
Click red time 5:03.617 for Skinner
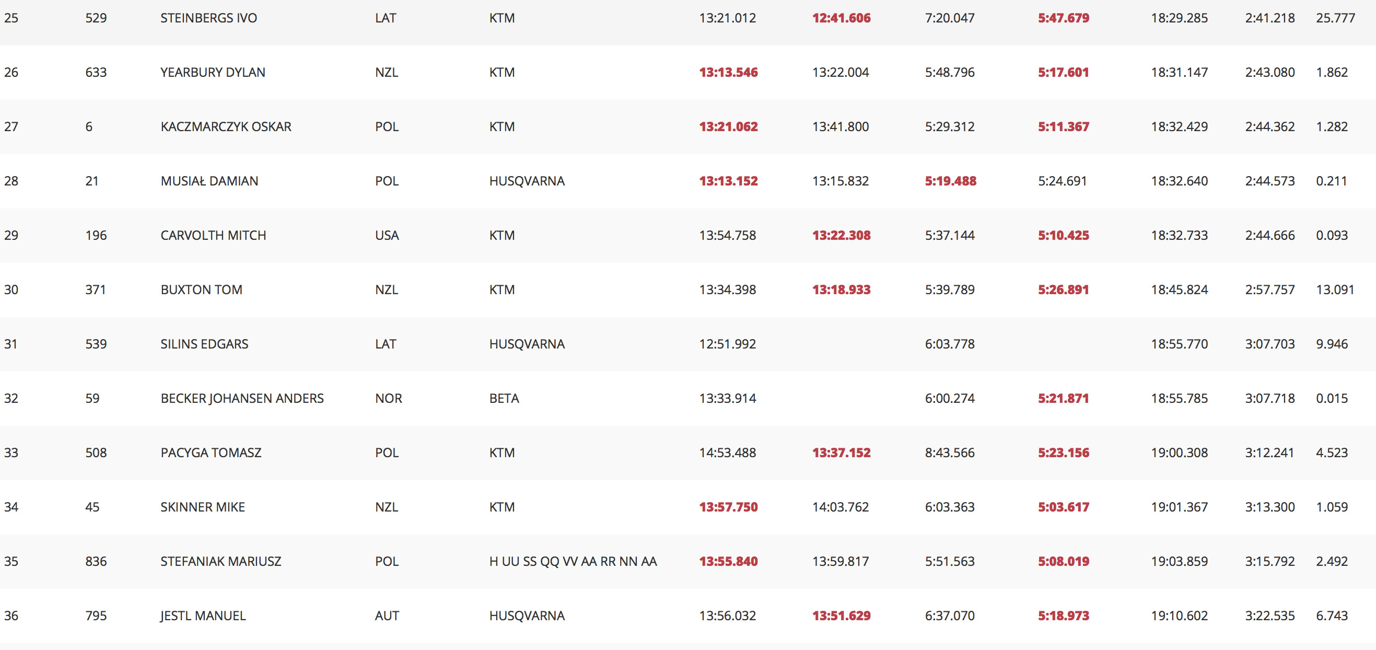tap(1063, 507)
